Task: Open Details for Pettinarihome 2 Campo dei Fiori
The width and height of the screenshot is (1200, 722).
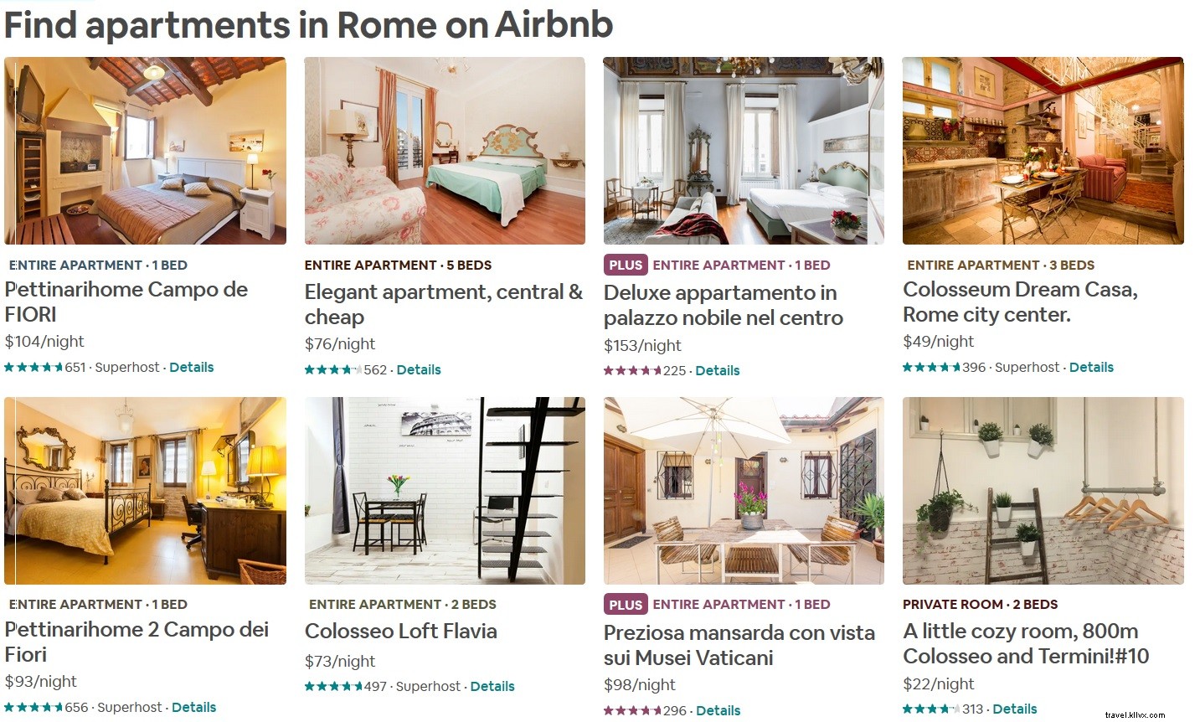Action: coord(193,707)
